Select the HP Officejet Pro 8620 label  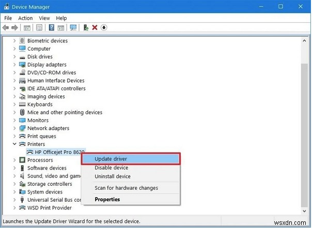point(60,152)
